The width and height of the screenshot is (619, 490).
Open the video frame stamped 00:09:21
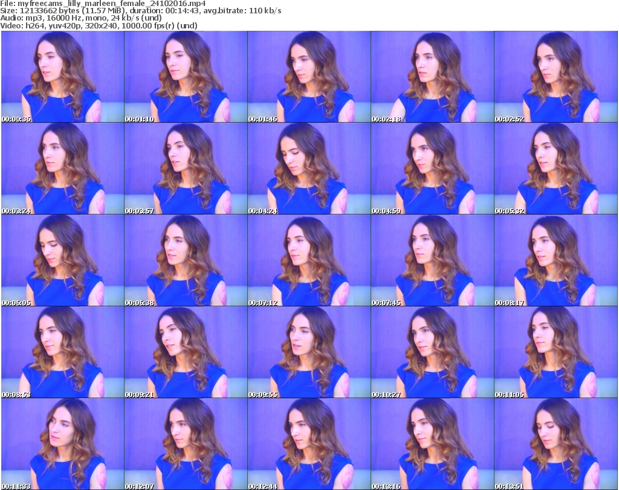pos(186,352)
